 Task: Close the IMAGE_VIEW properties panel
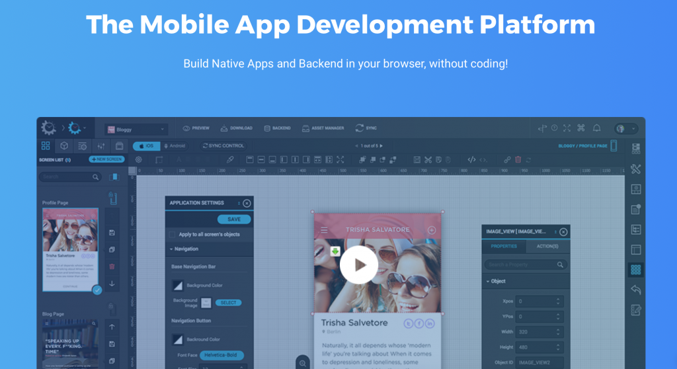(x=563, y=232)
